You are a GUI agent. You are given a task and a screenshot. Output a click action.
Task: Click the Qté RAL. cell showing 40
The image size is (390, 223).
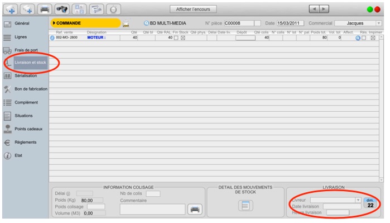[164, 38]
